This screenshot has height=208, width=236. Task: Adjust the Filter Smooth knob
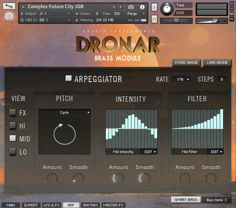(211, 178)
